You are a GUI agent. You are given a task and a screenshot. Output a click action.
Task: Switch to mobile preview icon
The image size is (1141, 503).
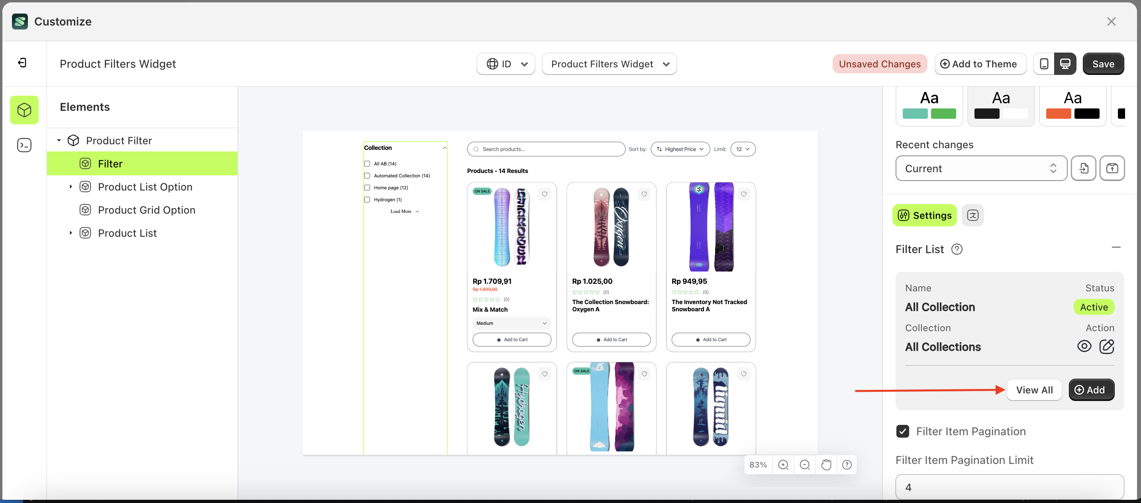[1044, 63]
